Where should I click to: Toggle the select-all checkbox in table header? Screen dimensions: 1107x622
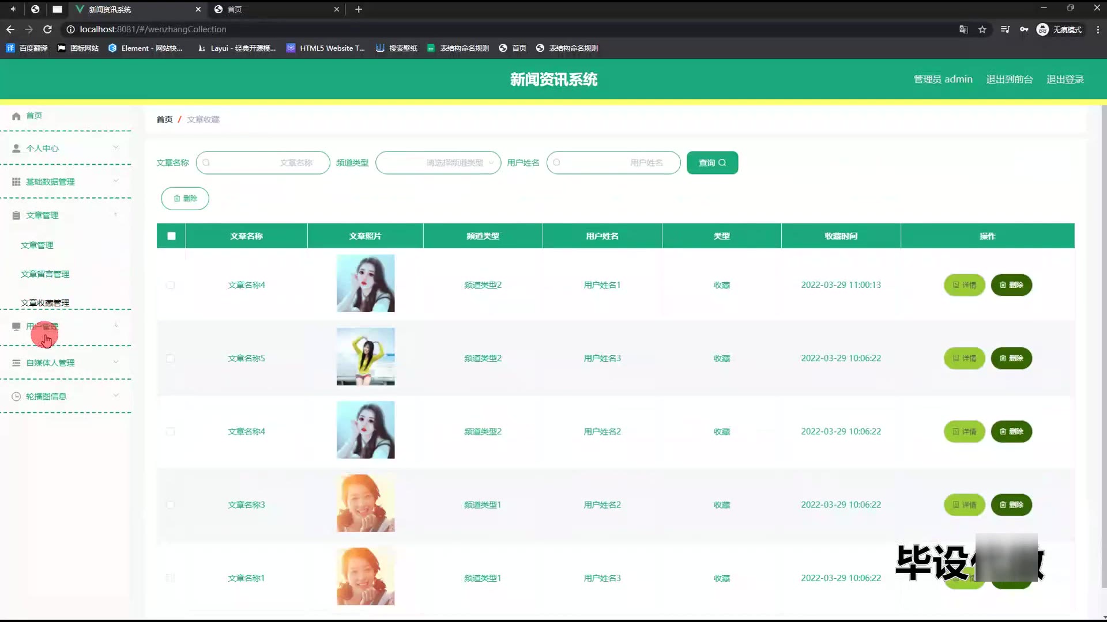pos(171,236)
